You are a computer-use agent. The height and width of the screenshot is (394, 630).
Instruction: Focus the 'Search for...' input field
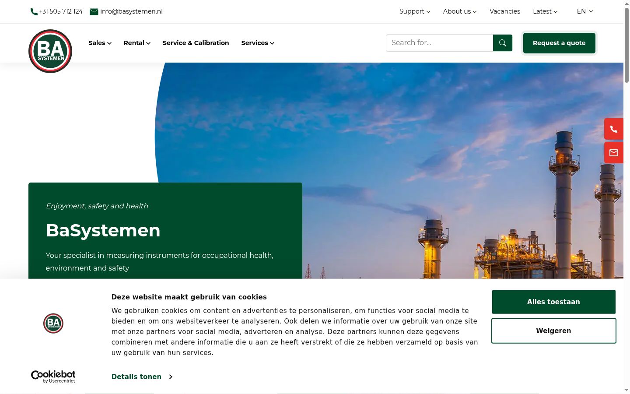(439, 43)
